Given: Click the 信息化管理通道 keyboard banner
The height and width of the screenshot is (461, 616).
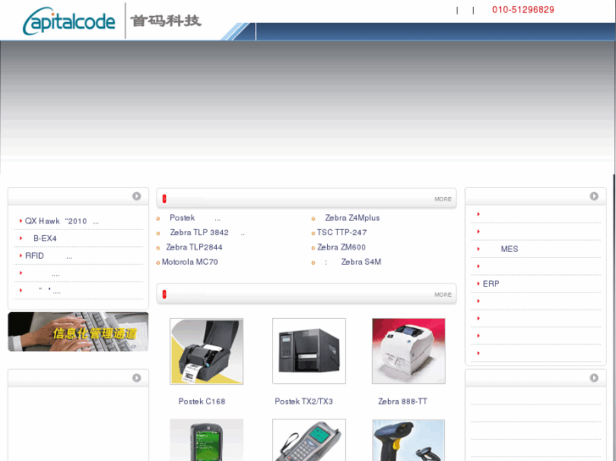Looking at the screenshot, I should (x=78, y=332).
